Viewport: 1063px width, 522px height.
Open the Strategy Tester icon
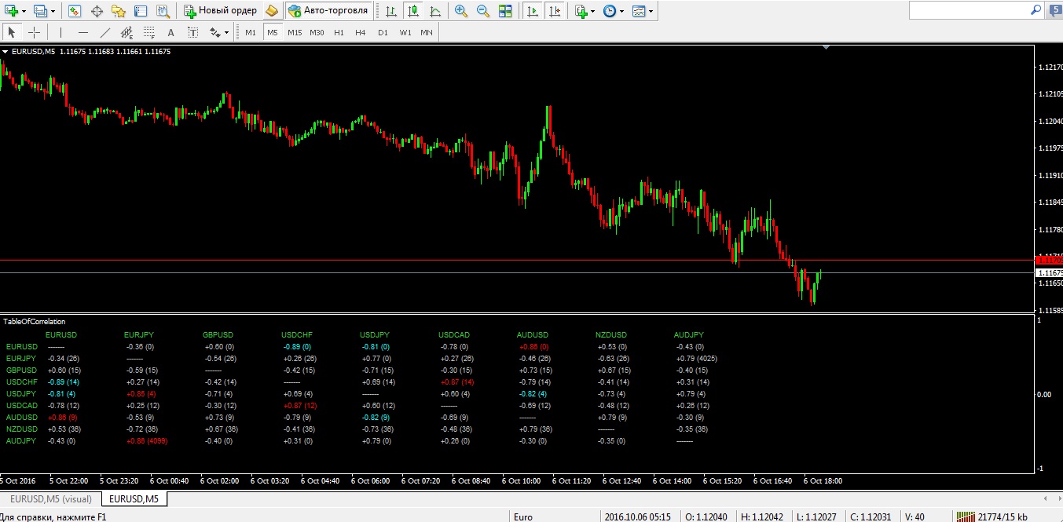[x=163, y=11]
